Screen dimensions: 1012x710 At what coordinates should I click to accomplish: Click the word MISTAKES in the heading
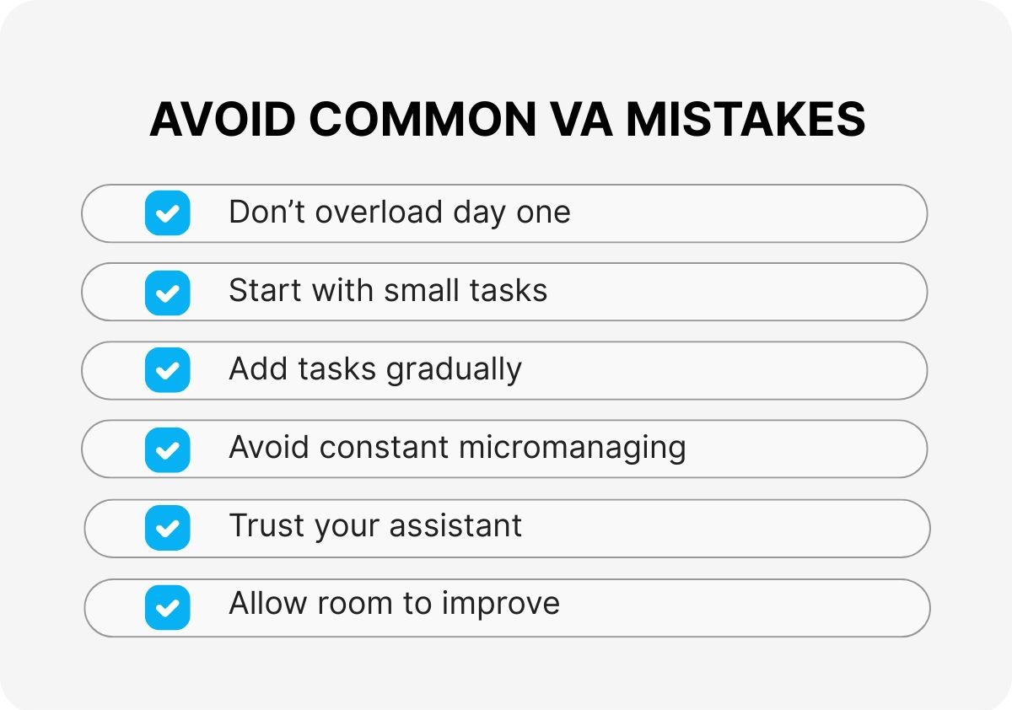[x=746, y=119]
